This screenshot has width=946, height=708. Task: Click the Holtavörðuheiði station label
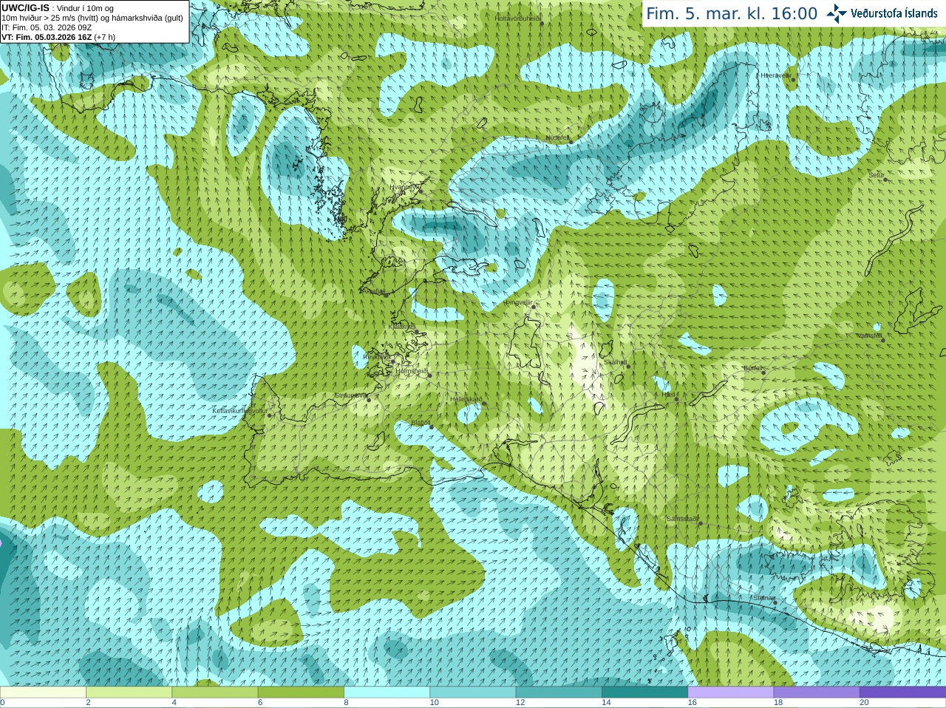click(518, 18)
